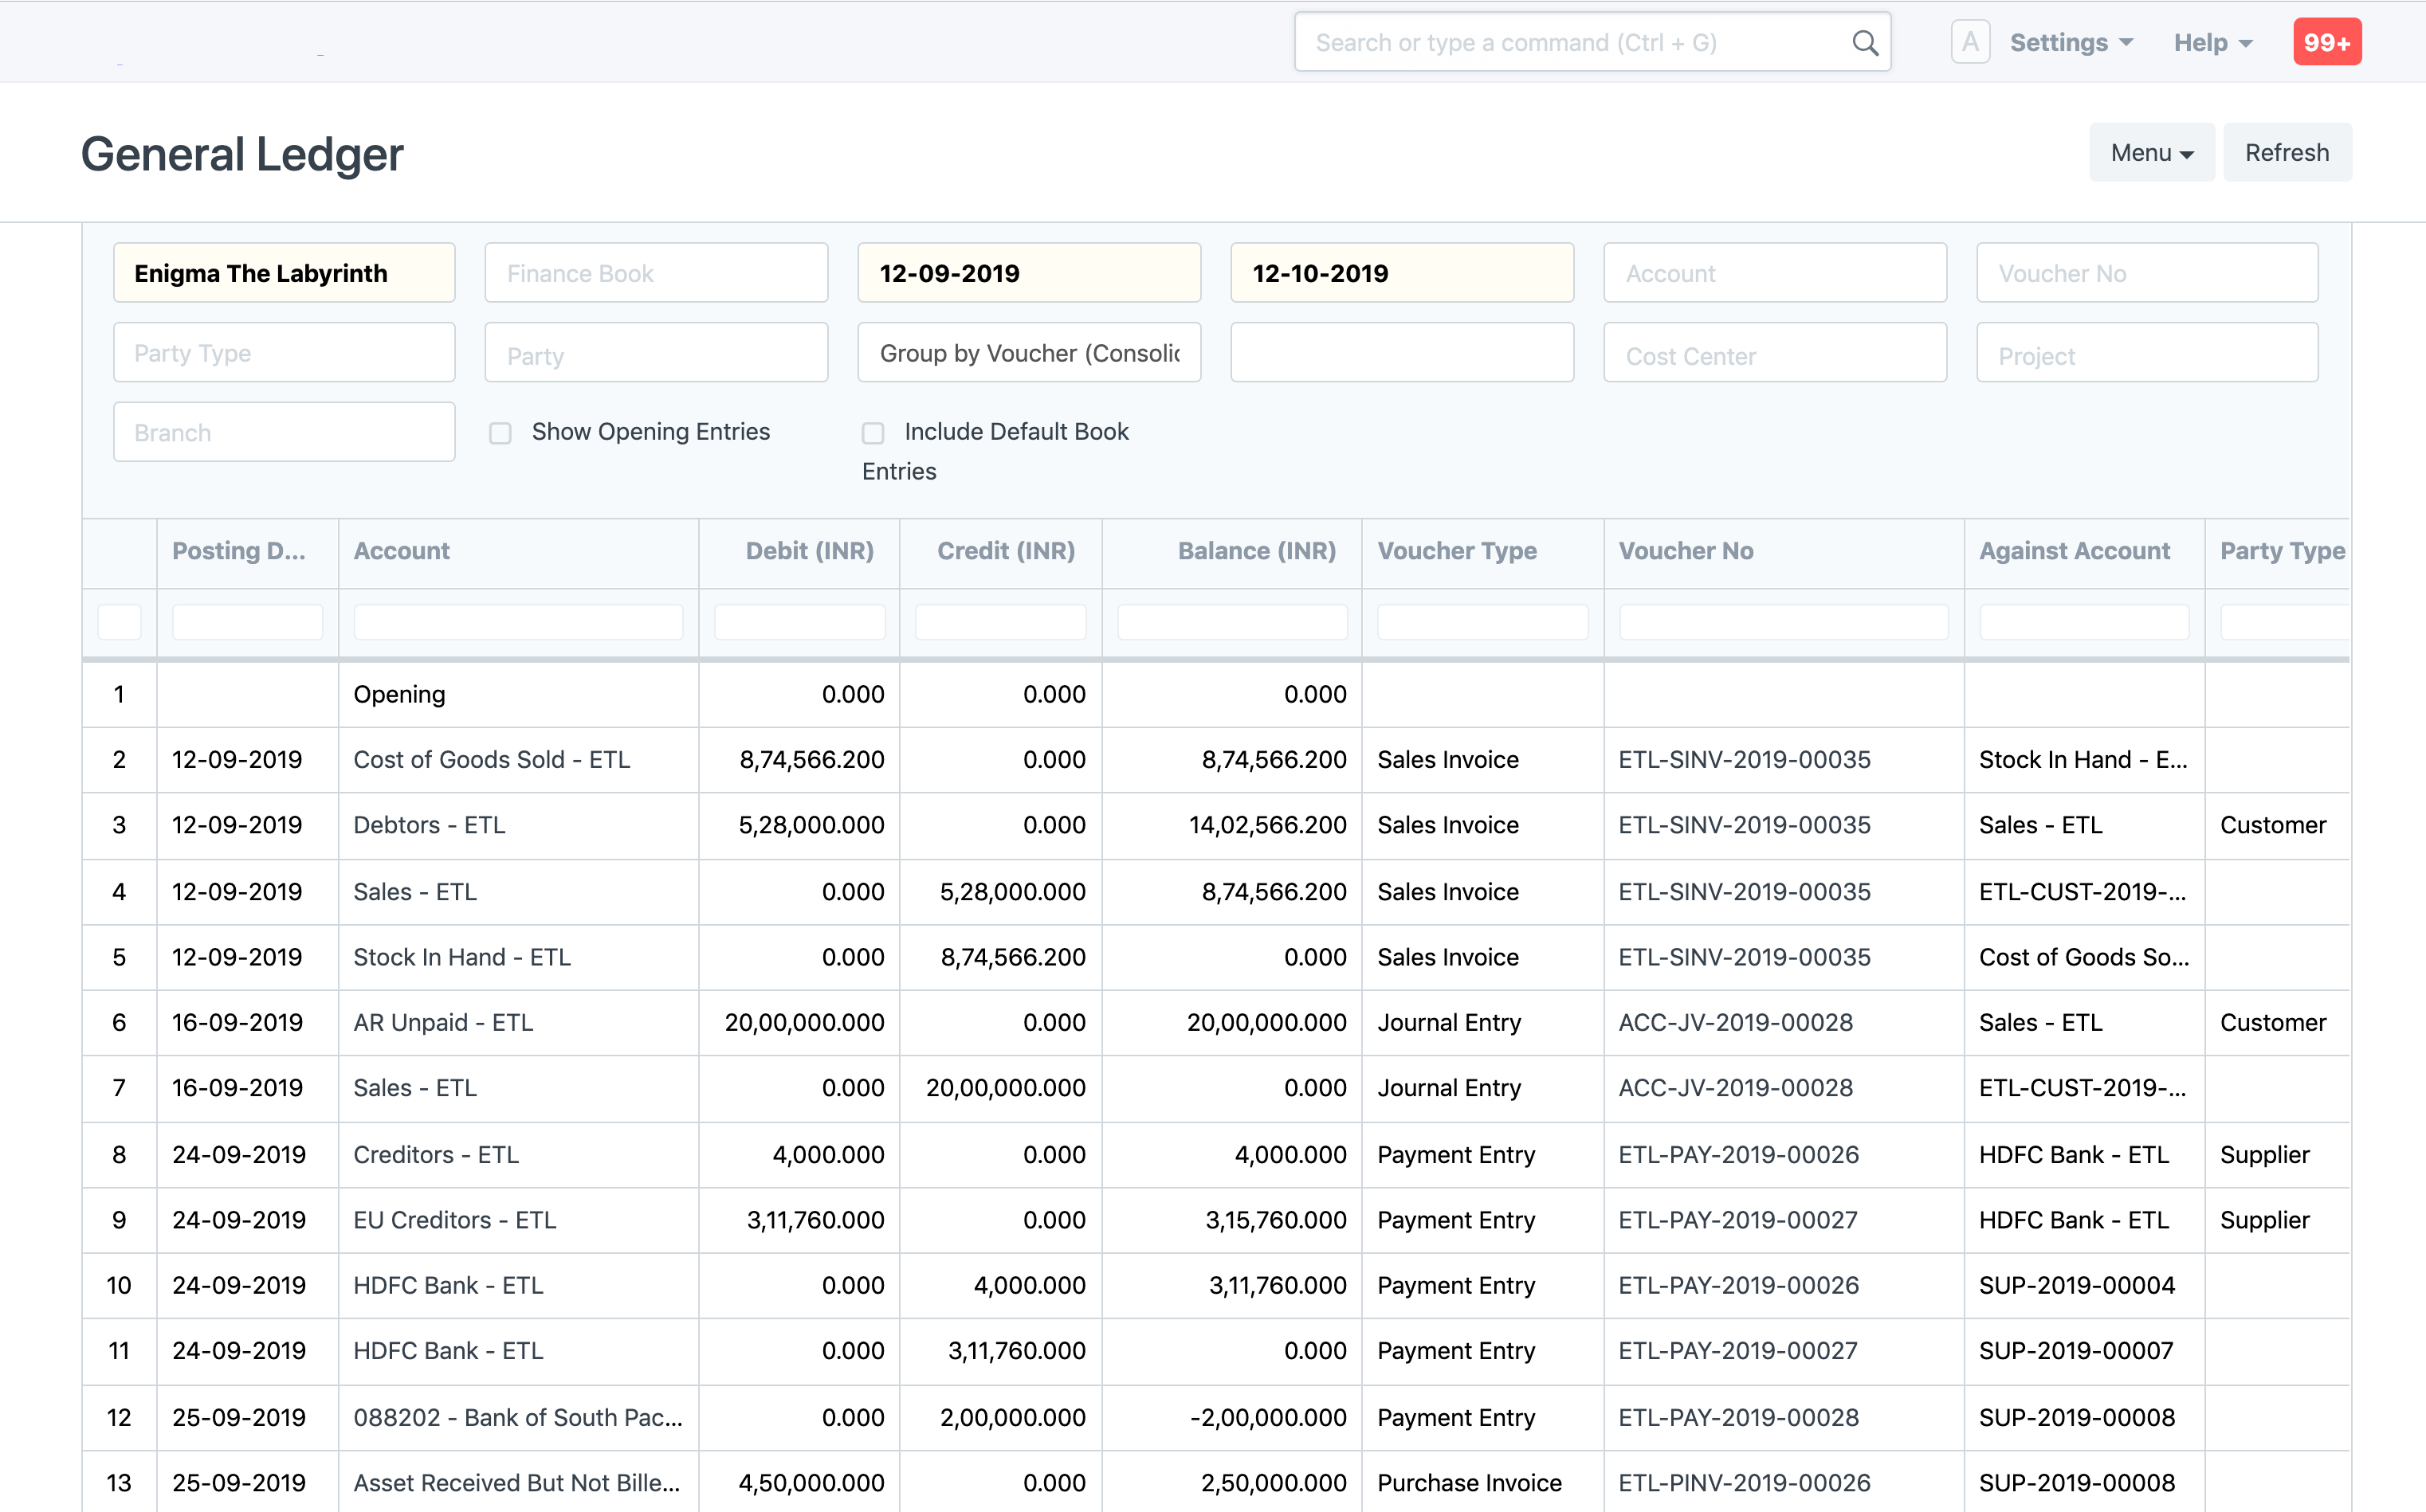This screenshot has height=1512, width=2426.
Task: Open the Settings dropdown
Action: (x=2071, y=43)
